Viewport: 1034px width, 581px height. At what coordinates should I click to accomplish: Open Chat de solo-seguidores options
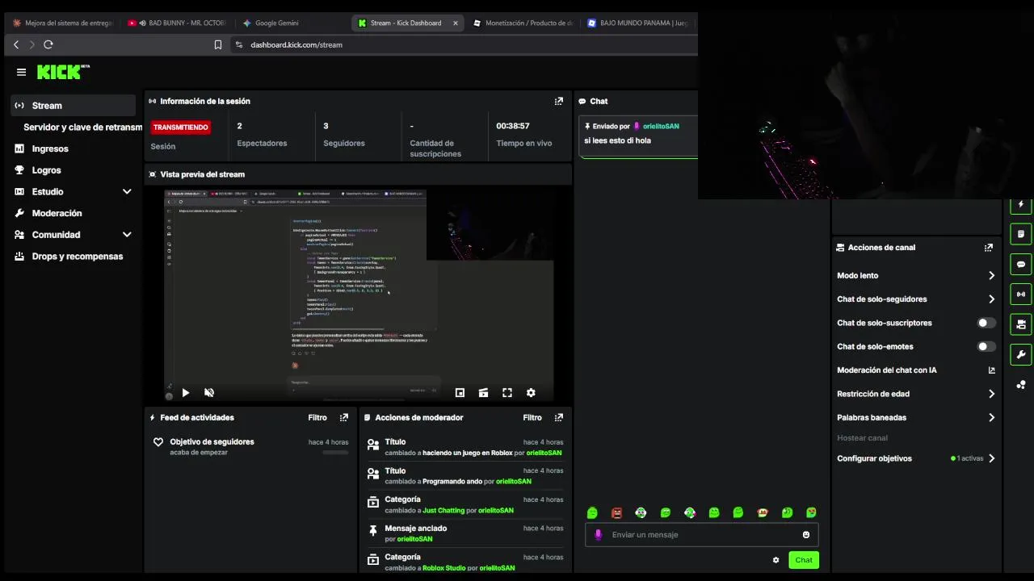[x=916, y=299]
